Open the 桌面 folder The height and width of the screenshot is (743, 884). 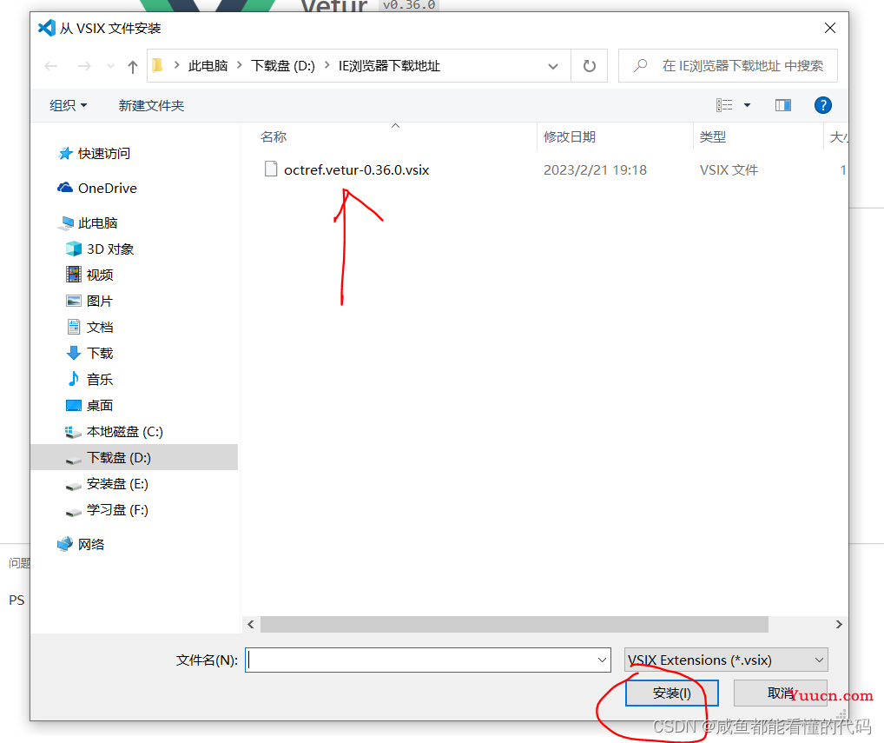click(x=90, y=406)
